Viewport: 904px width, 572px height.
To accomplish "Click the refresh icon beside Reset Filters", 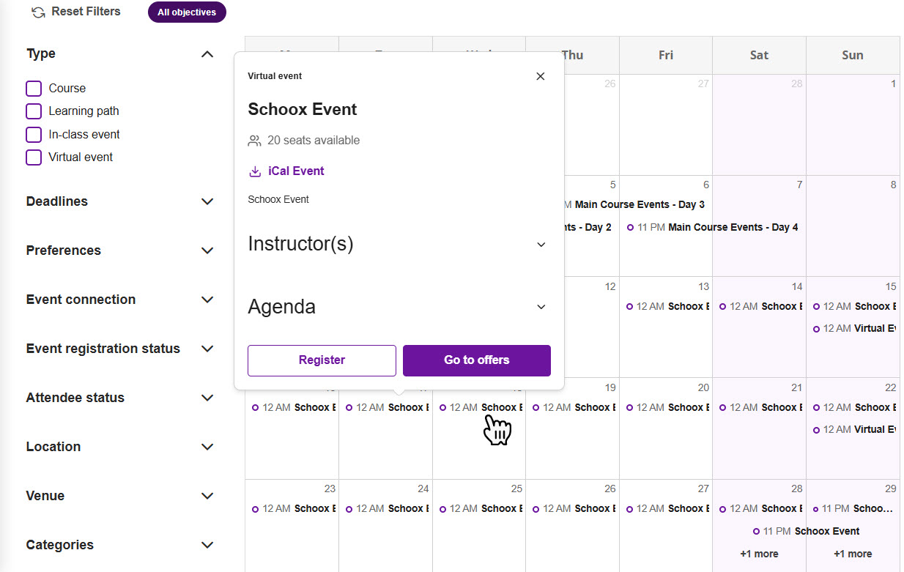I will (34, 11).
